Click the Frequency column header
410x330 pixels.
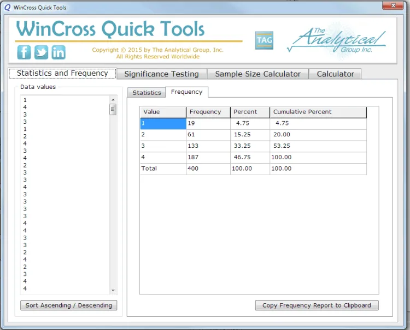[208, 112]
